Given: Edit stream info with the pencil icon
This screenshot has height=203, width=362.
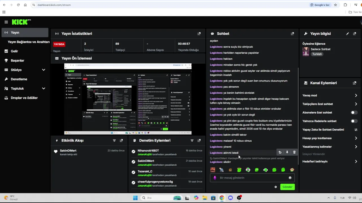Looking at the screenshot, I should pos(348,34).
